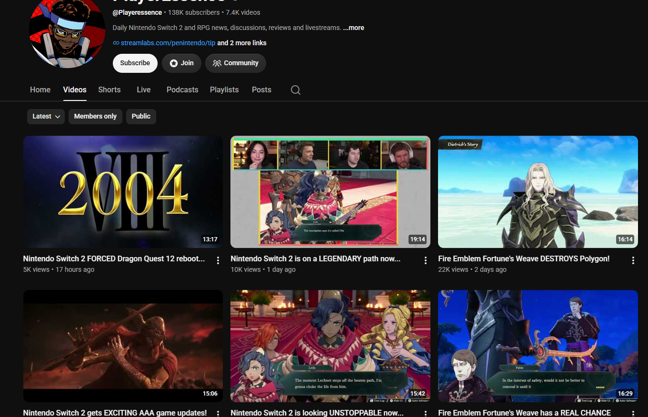Click the Subscribe button
The height and width of the screenshot is (417, 648).
pos(135,63)
